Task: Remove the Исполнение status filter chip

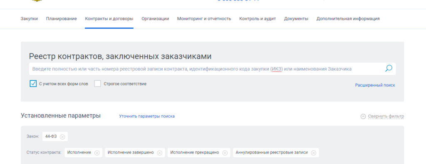Action: click(x=97, y=153)
